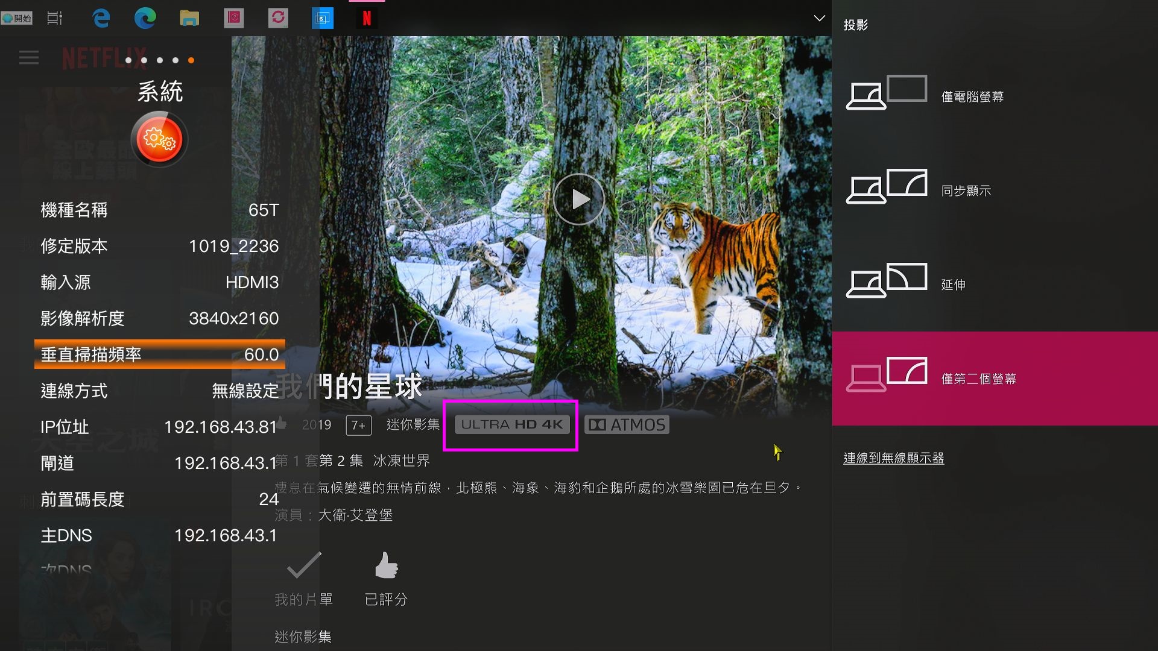Image resolution: width=1158 pixels, height=651 pixels.
Task: Choose 同步顯示 duplicate mode
Action: [995, 190]
